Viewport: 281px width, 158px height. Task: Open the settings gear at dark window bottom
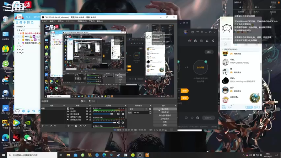[198, 118]
